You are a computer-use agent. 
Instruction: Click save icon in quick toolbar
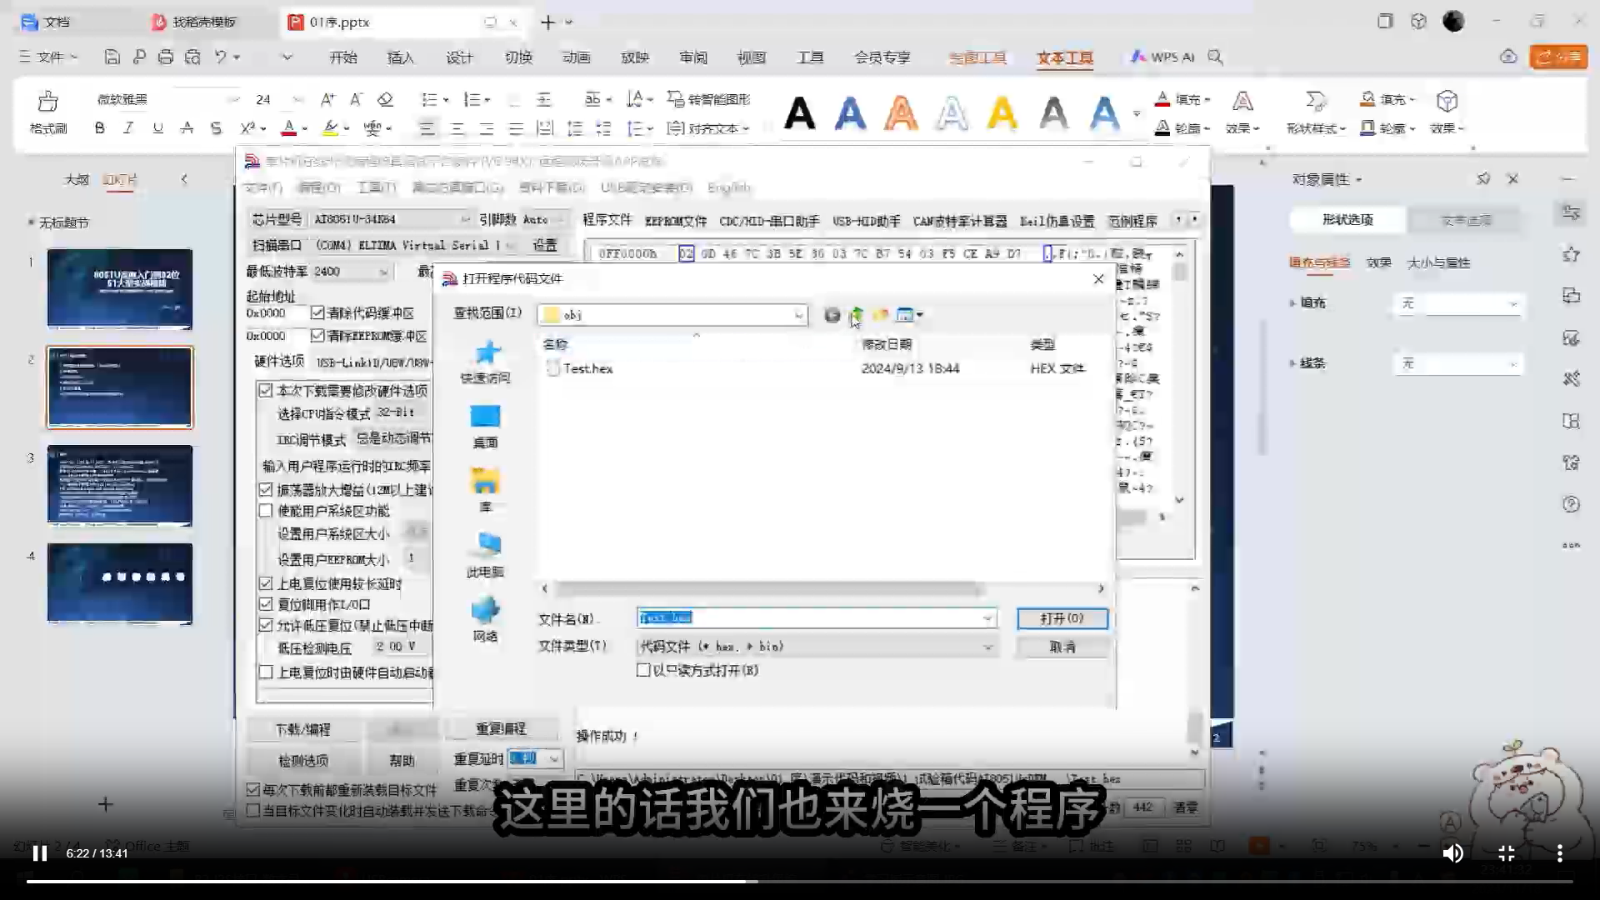[112, 57]
